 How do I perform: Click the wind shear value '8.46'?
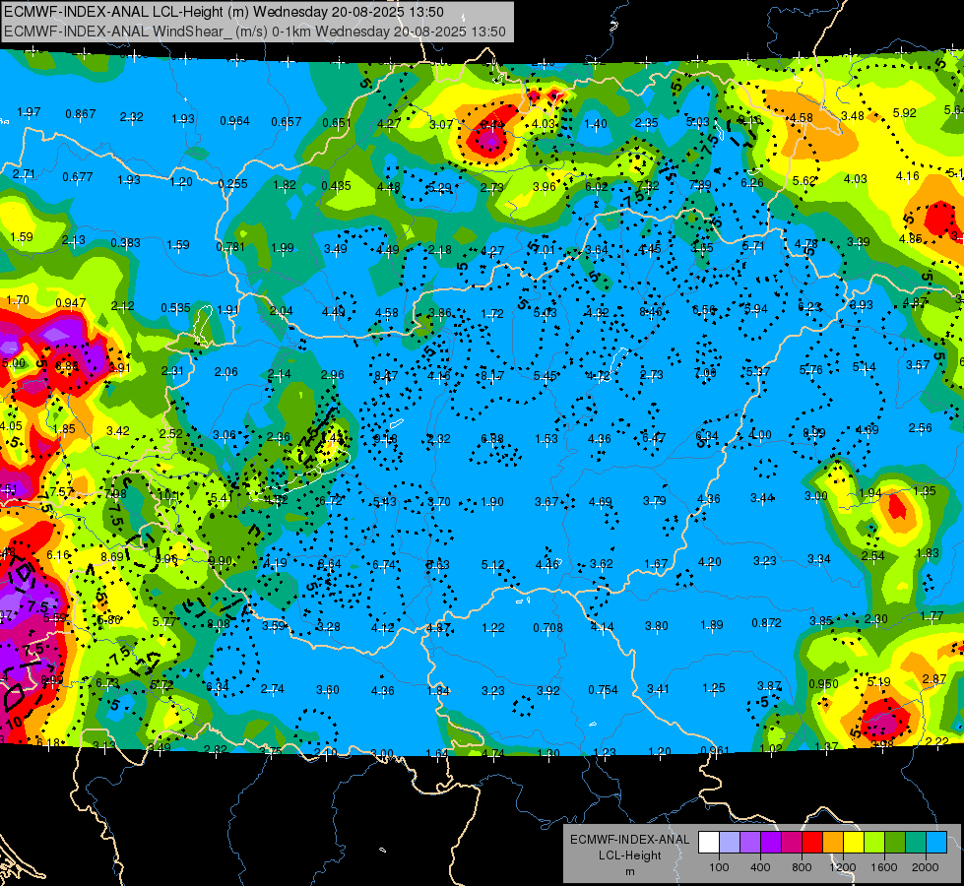651,312
